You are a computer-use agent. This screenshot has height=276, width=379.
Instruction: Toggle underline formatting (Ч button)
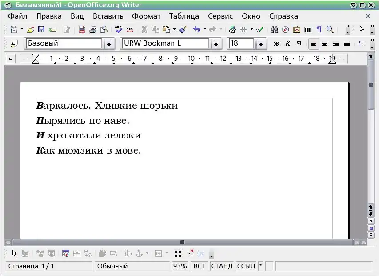299,43
